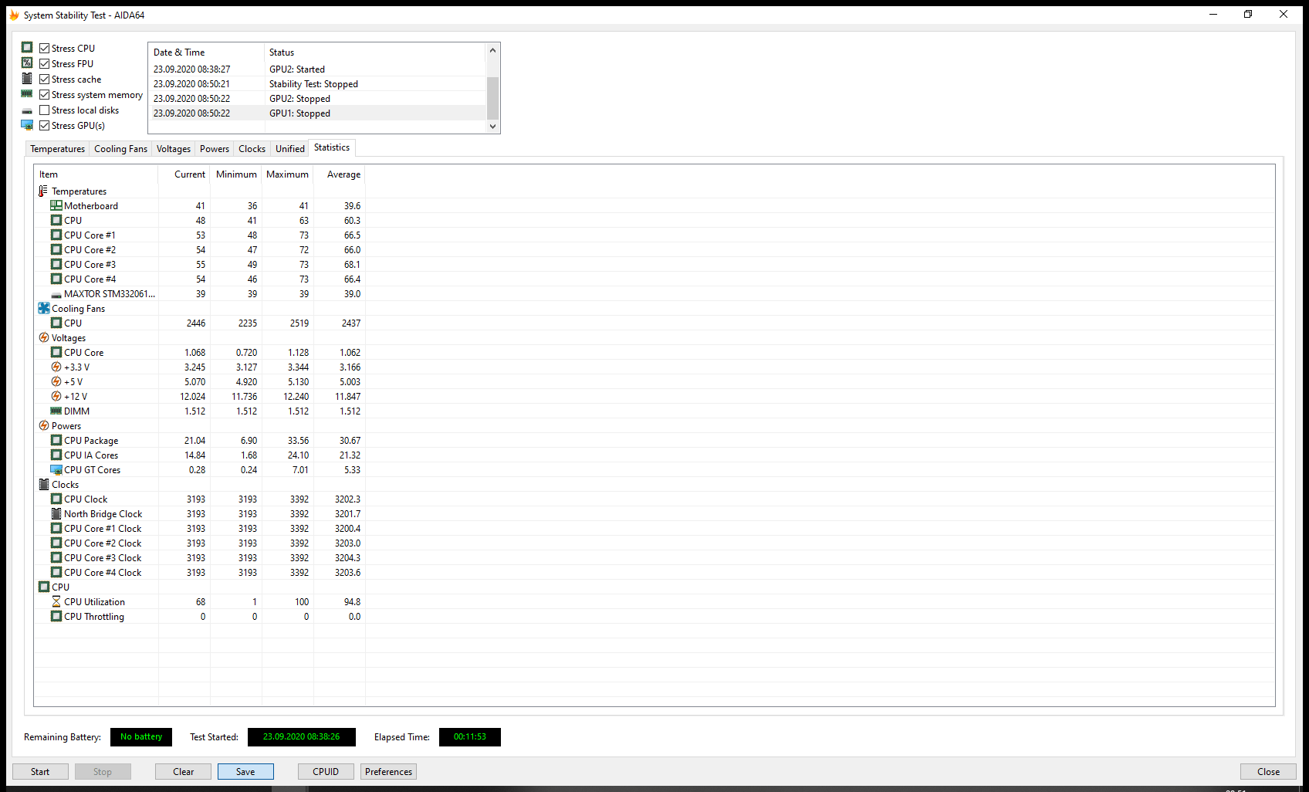Uncheck the Stress FPU checkbox
This screenshot has height=792, width=1309.
click(x=45, y=63)
